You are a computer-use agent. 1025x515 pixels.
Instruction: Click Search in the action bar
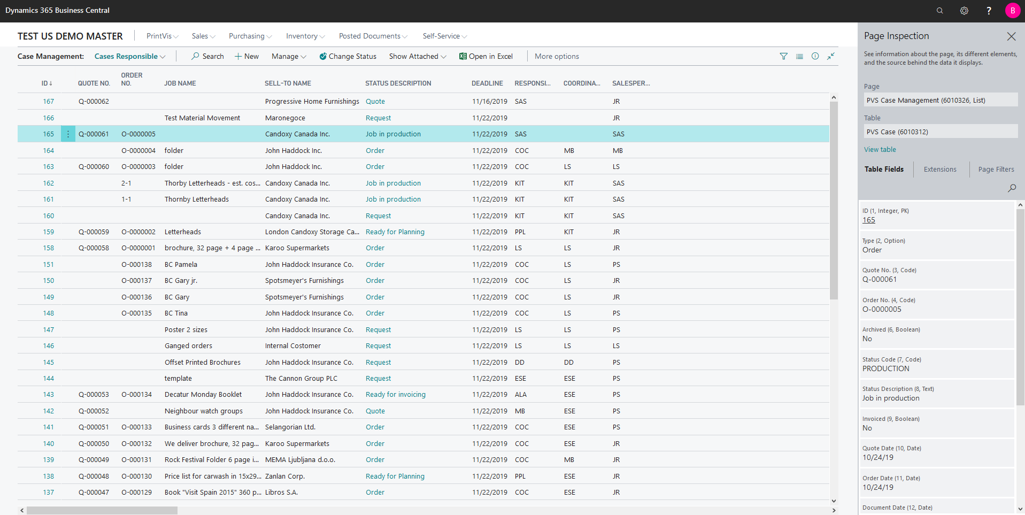(x=207, y=56)
